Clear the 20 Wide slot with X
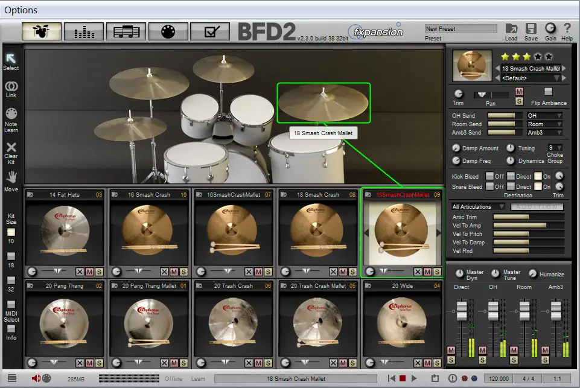Screen dimensions: 580x388 pyautogui.click(x=418, y=363)
